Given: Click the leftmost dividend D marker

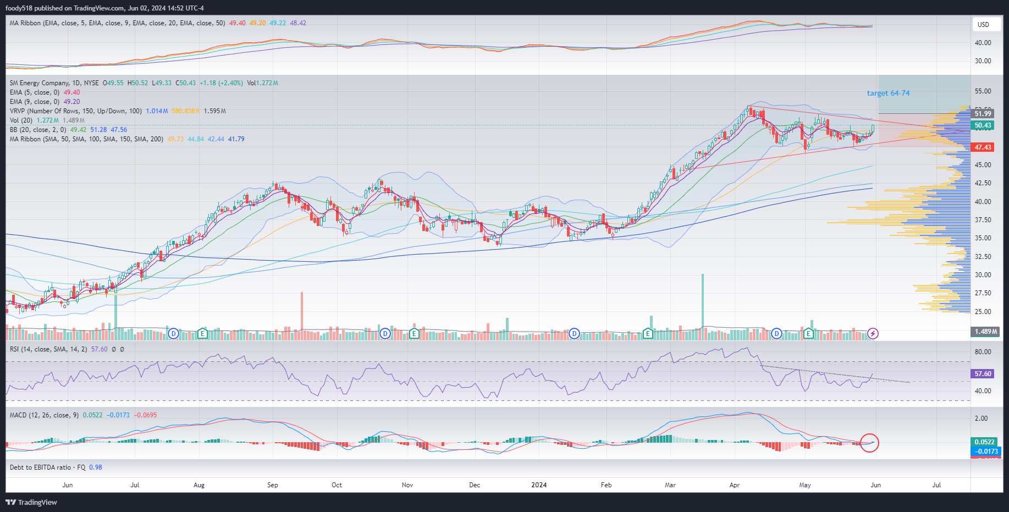Looking at the screenshot, I should tap(173, 333).
